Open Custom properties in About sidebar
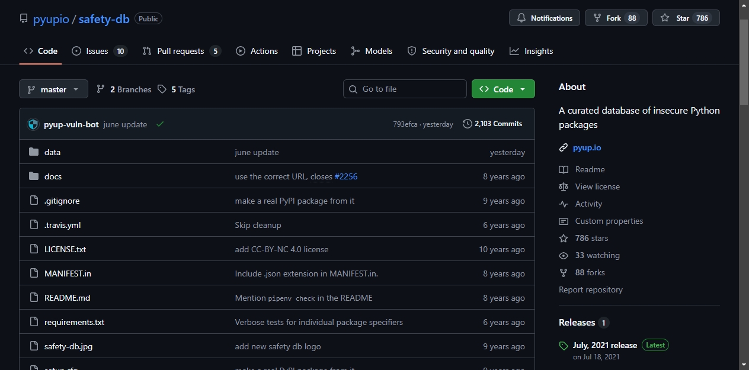Image resolution: width=749 pixels, height=370 pixels. click(x=601, y=221)
